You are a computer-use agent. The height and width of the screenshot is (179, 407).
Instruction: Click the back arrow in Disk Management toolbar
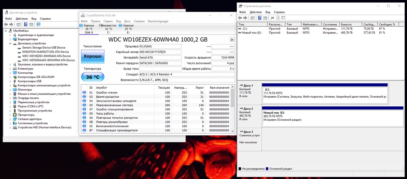(240, 18)
